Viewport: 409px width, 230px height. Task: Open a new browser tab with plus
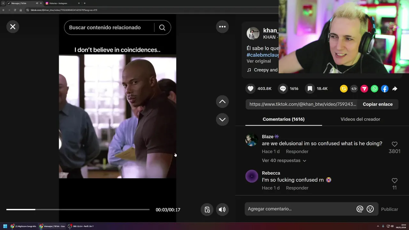tap(85, 3)
